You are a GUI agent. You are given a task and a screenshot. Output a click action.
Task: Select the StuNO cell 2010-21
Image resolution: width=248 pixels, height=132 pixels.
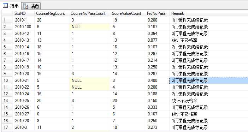[x=24, y=80]
